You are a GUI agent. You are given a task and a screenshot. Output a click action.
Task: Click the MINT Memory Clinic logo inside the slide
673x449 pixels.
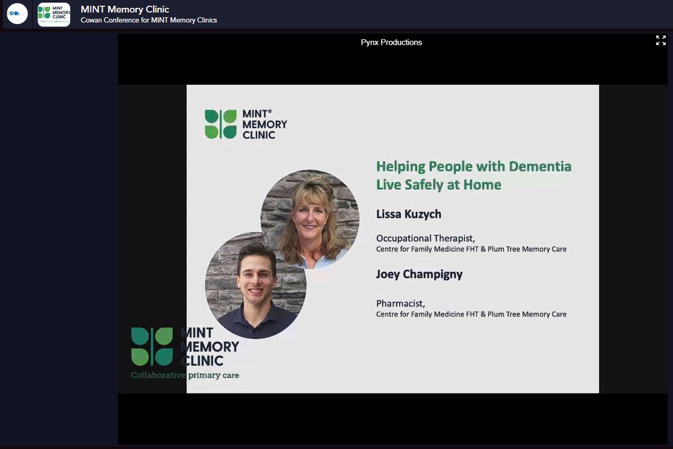tap(246, 124)
